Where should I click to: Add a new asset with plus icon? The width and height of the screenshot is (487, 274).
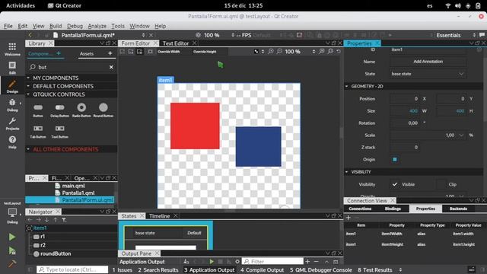pyautogui.click(x=110, y=53)
